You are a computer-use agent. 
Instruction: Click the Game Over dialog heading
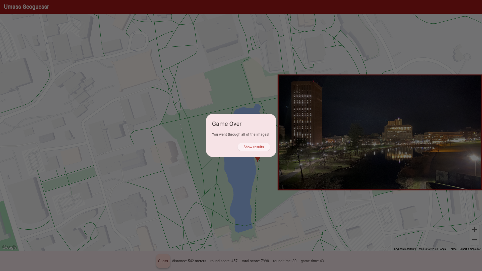coord(226,124)
